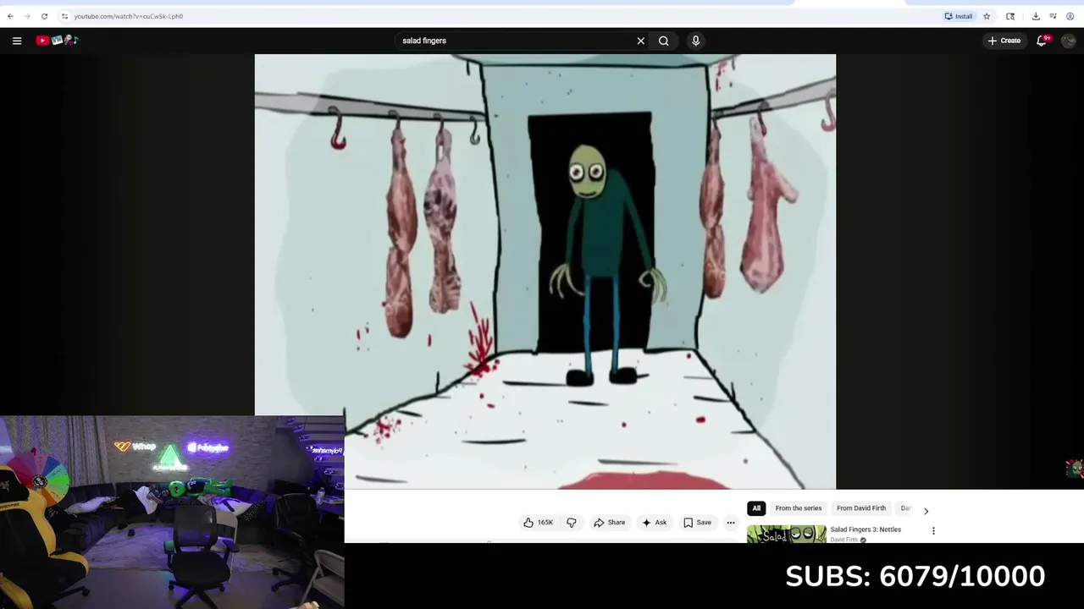Open 'Salad Fingers 3: Nettles' title link
1084x609 pixels.
866,529
